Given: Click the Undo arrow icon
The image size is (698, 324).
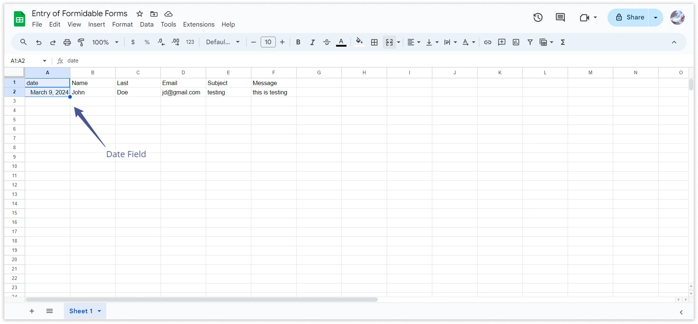Looking at the screenshot, I should (x=39, y=42).
